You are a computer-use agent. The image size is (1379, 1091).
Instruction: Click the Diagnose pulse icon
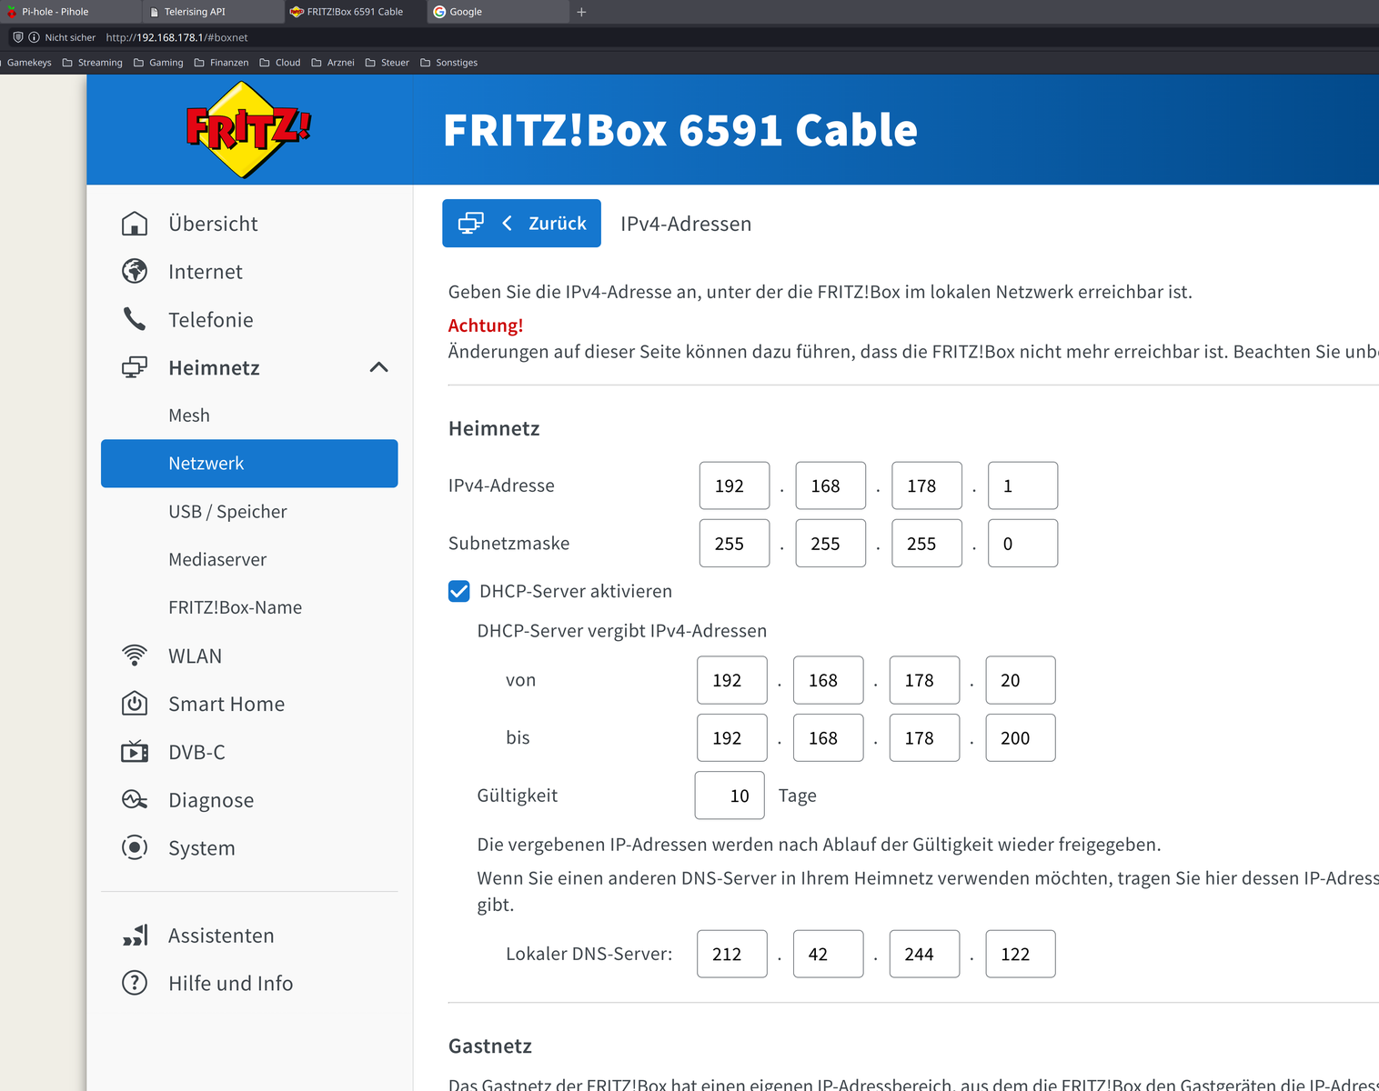(135, 800)
